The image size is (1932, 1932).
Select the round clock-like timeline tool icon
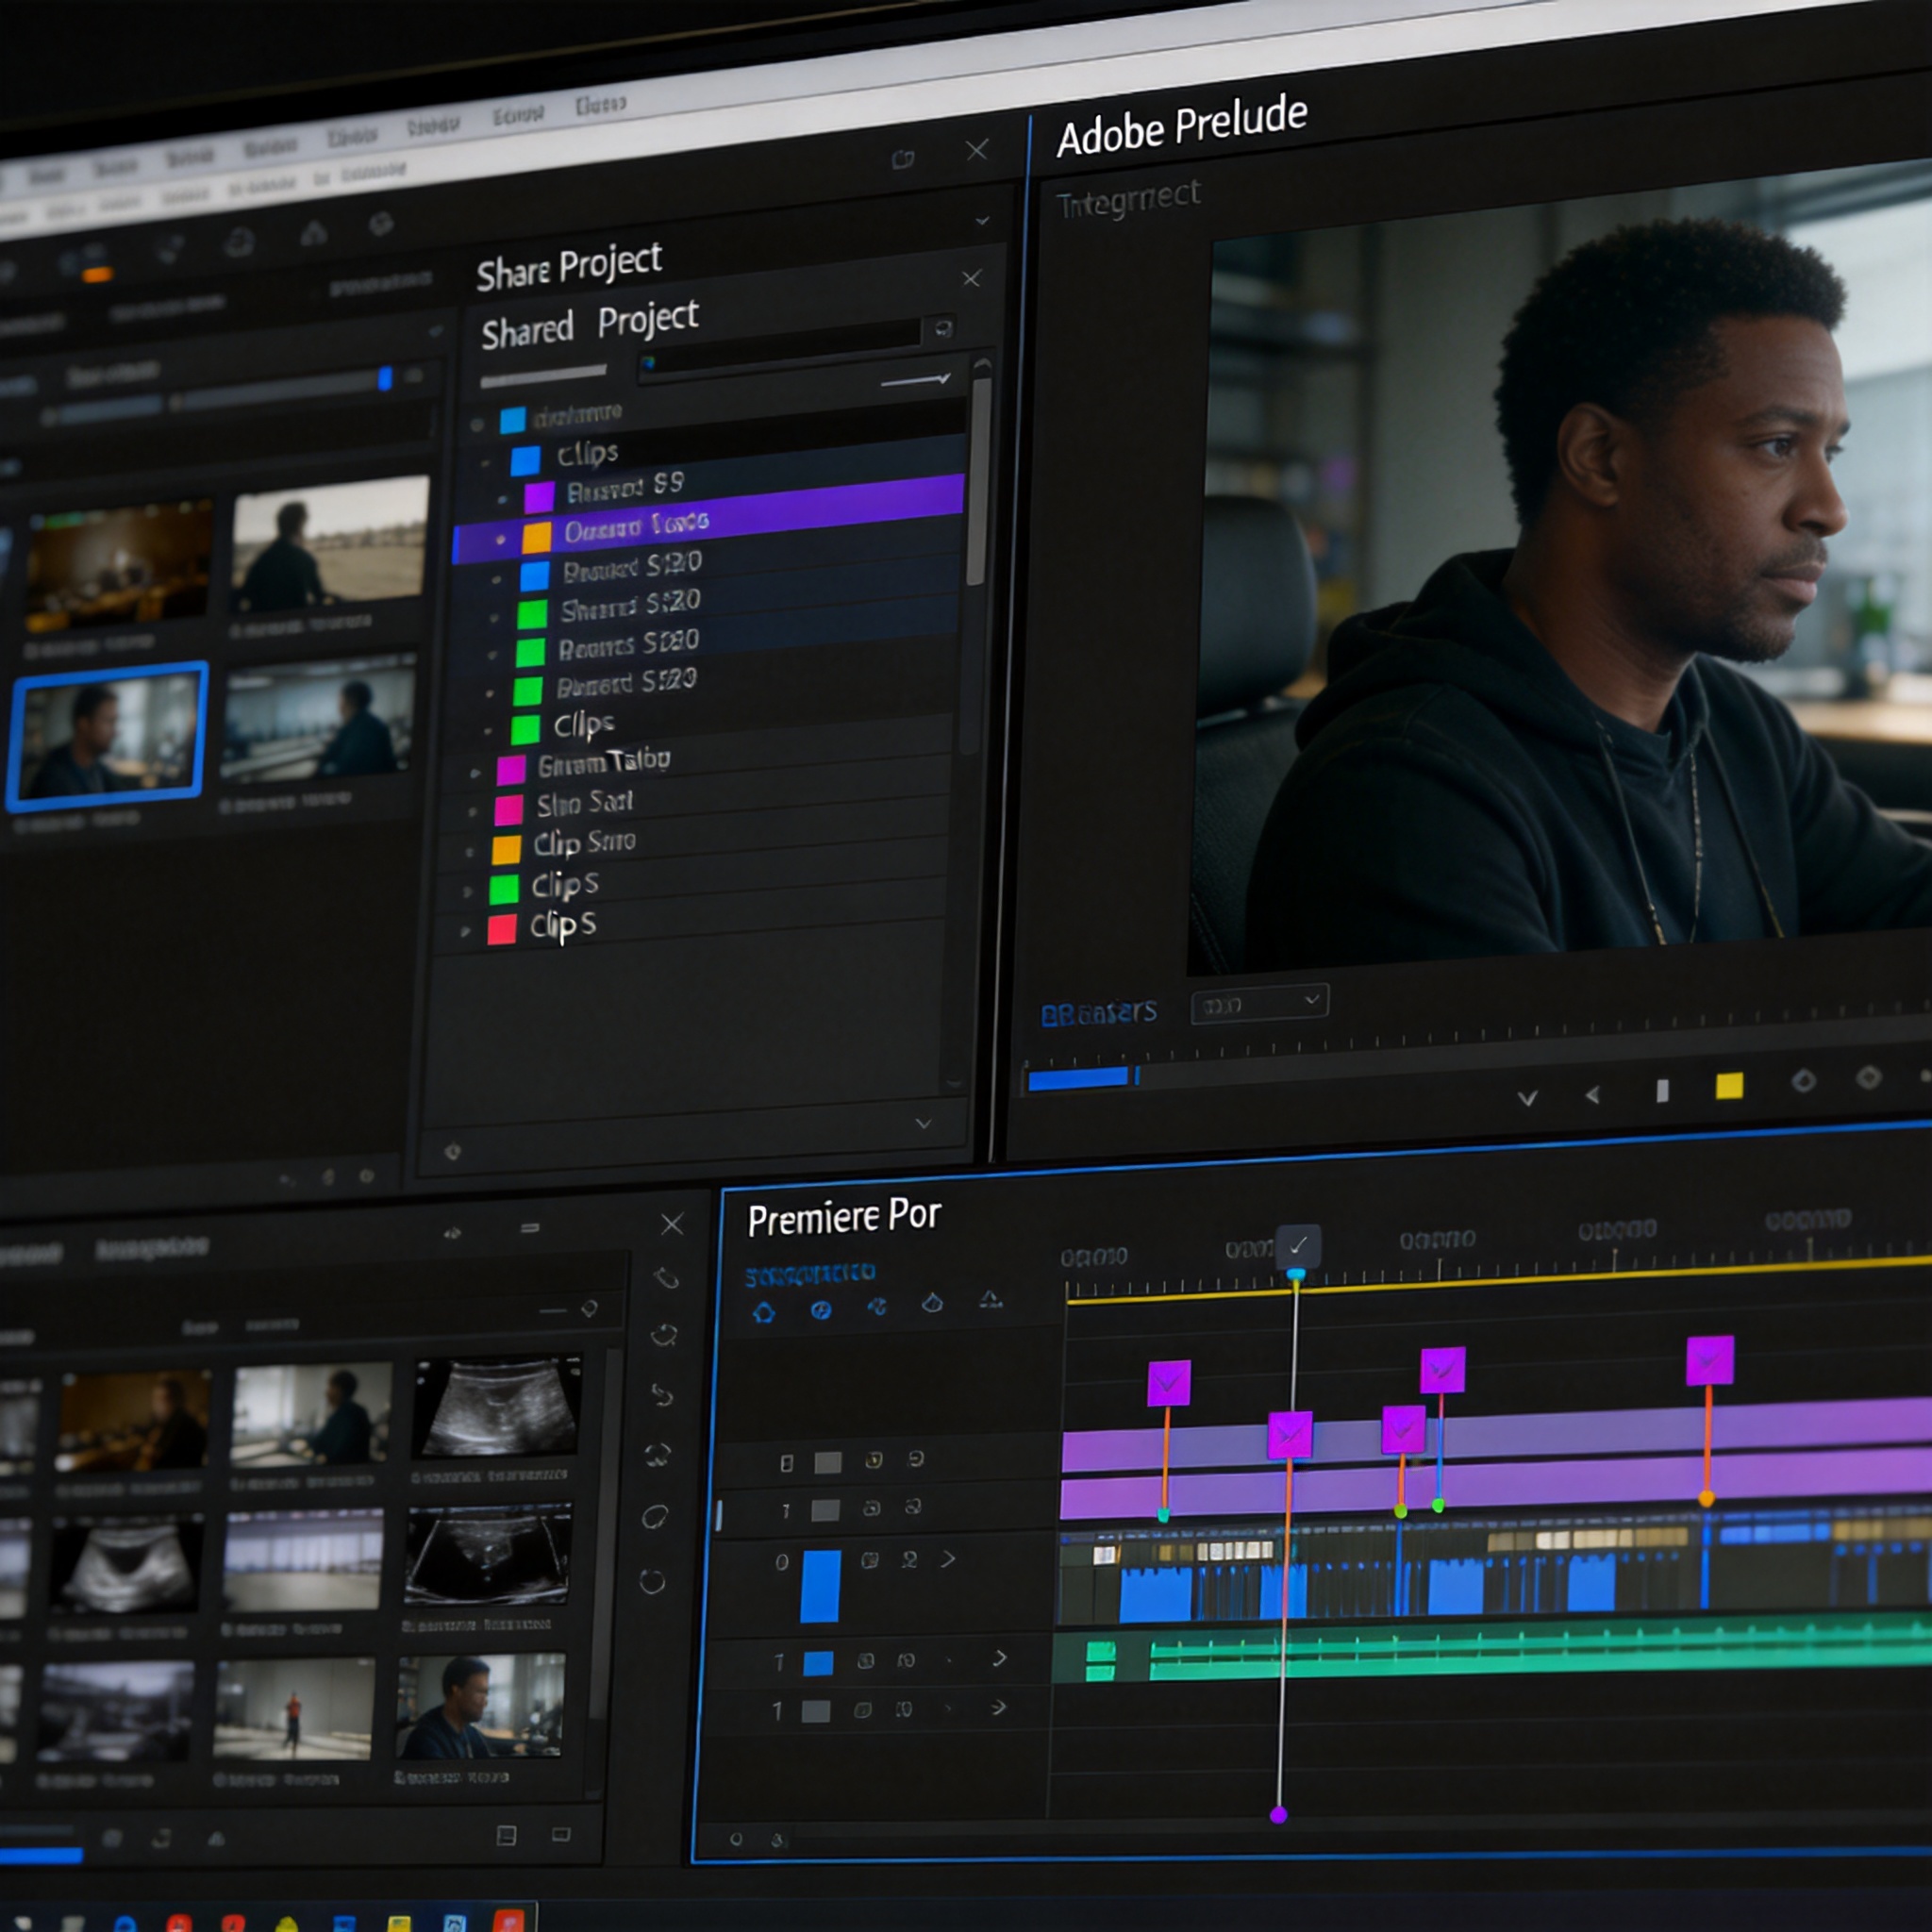[821, 1310]
